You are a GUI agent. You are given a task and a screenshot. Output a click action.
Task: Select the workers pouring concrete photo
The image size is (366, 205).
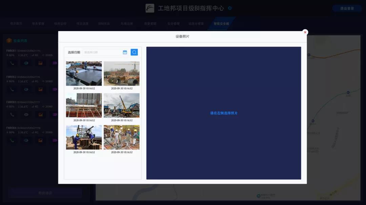tap(121, 137)
